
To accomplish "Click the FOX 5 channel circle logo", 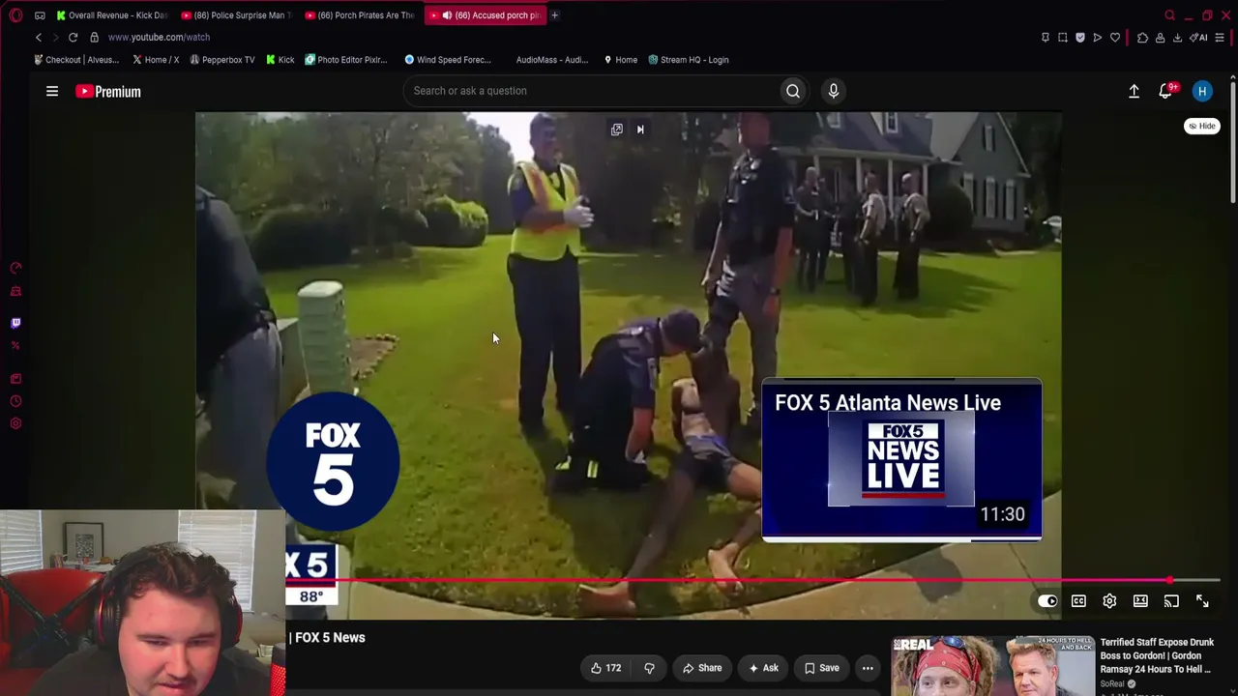I will coord(333,460).
